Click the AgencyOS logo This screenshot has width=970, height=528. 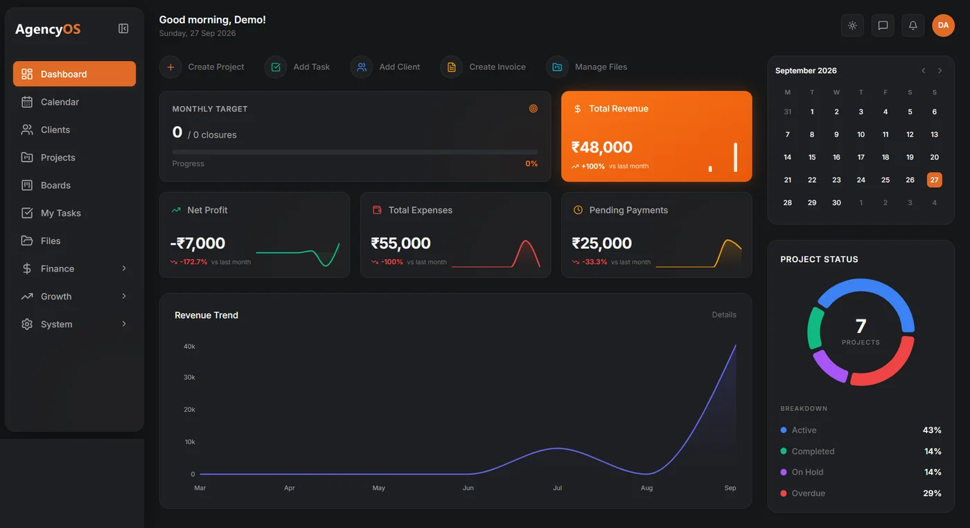(x=48, y=29)
